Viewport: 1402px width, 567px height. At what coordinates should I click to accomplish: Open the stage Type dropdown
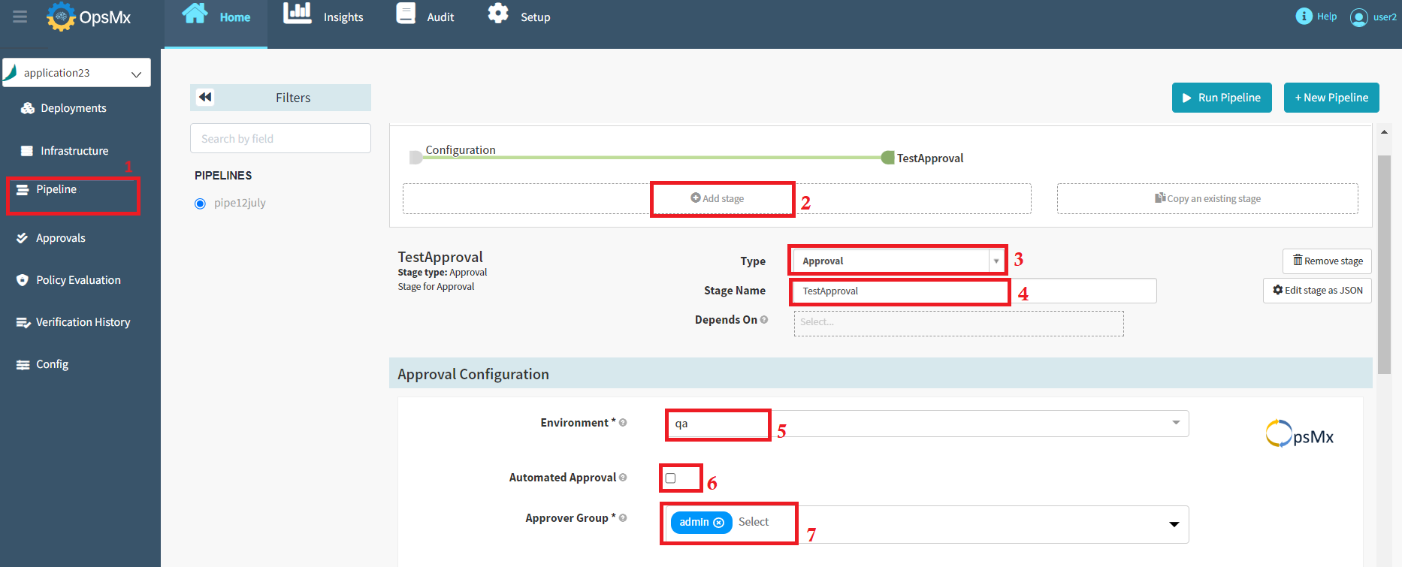pos(996,261)
